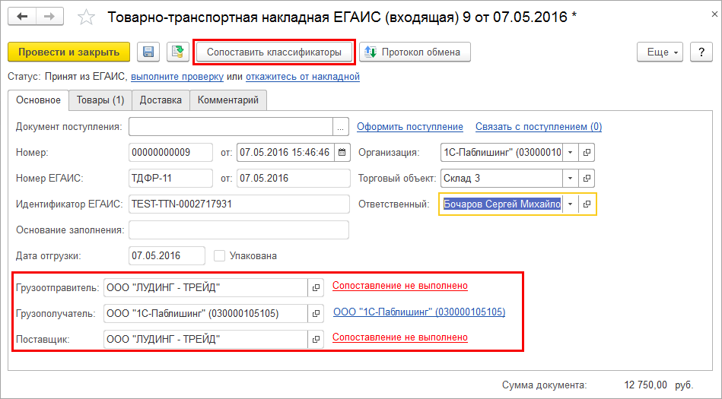Viewport: 722px width, 399px height.
Task: Open the Протокол обмена button
Action: tap(415, 52)
